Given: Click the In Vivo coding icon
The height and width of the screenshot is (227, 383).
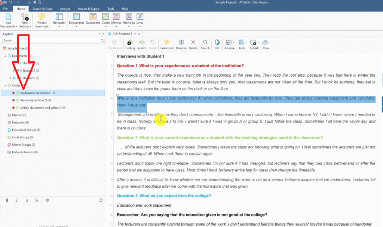Looking at the screenshot, I should tap(142, 44).
